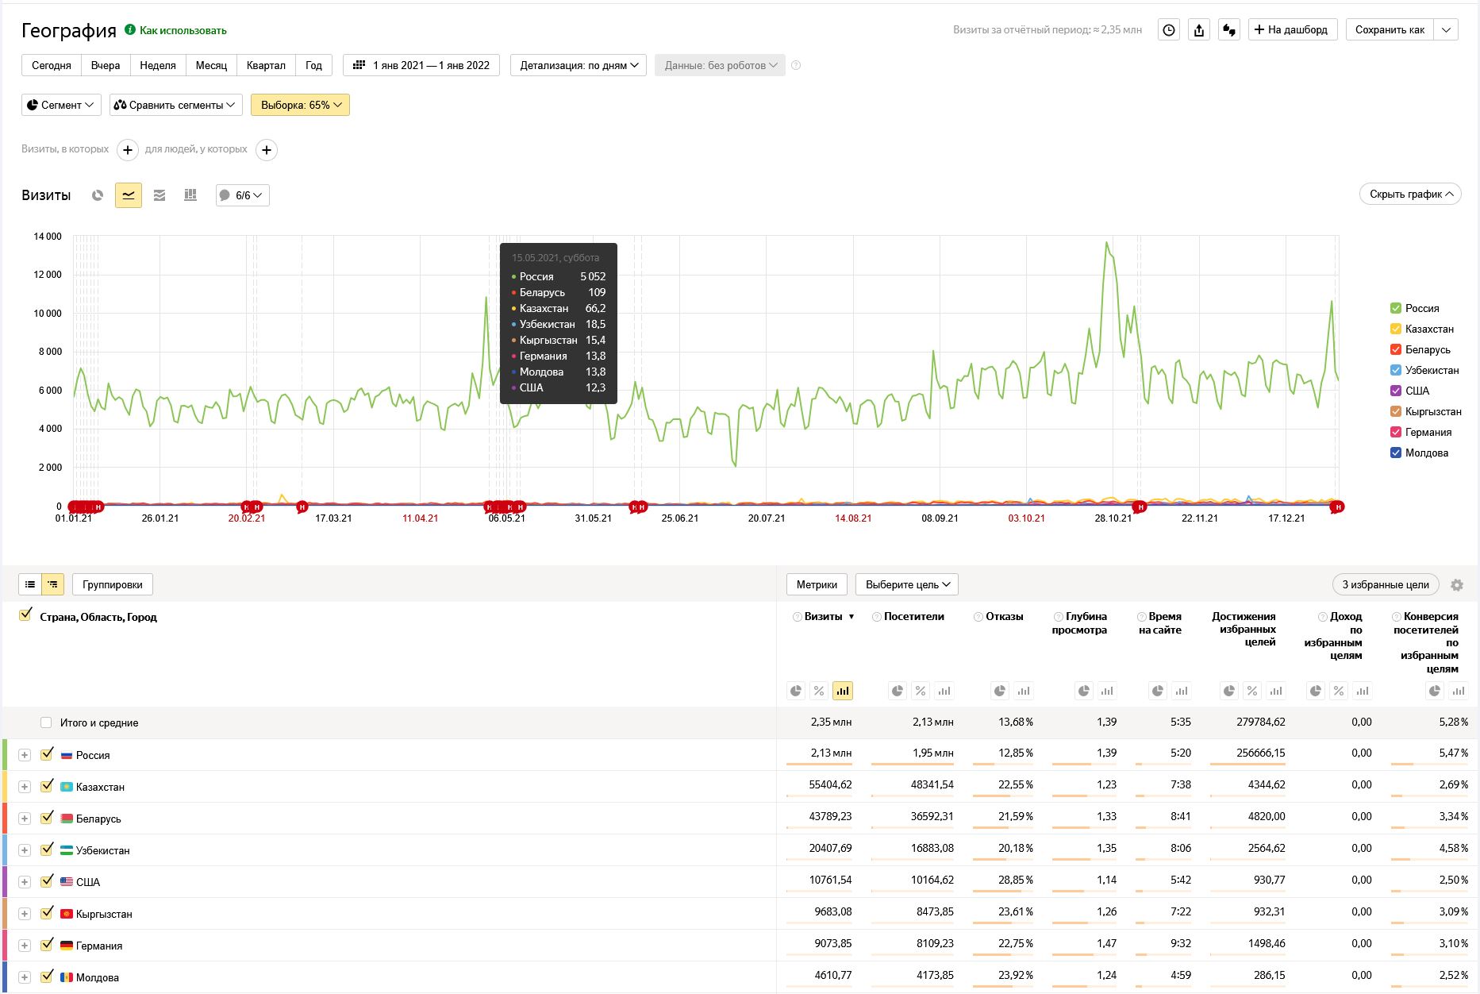Click bar chart icon under Время на сайте

point(1182,691)
